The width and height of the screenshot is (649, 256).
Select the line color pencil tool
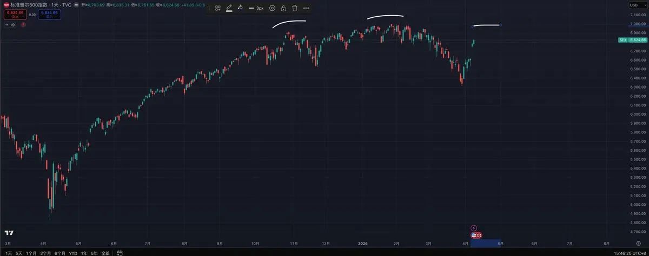coord(229,8)
